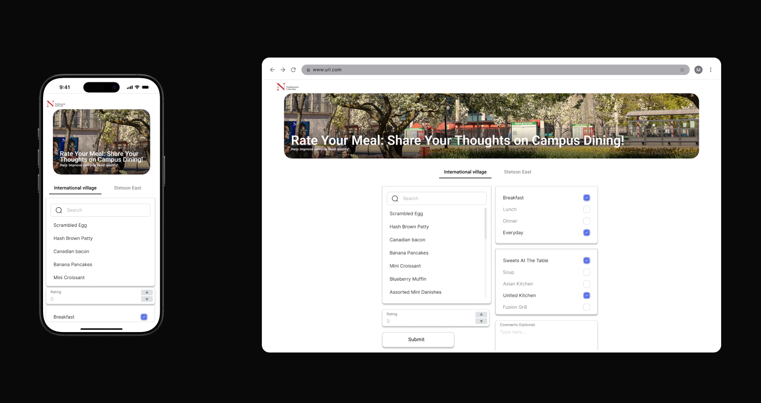This screenshot has height=403, width=761.
Task: Reload the page with refresh icon
Action: (293, 70)
